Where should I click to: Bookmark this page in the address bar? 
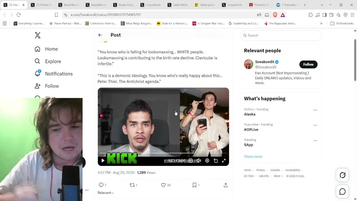click(56, 15)
